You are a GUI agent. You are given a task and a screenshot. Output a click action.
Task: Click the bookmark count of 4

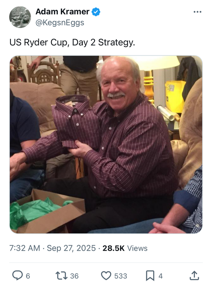[160, 276]
